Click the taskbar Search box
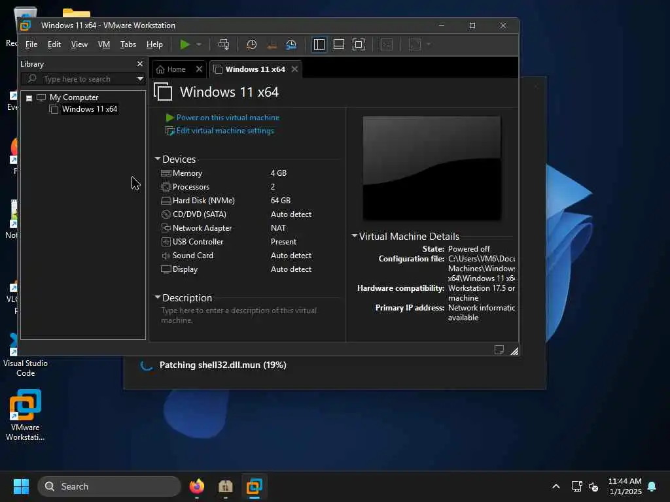The image size is (670, 502). click(109, 486)
